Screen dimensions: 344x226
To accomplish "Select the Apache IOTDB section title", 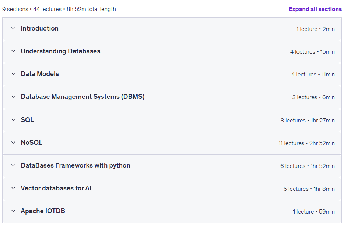I will coord(43,211).
